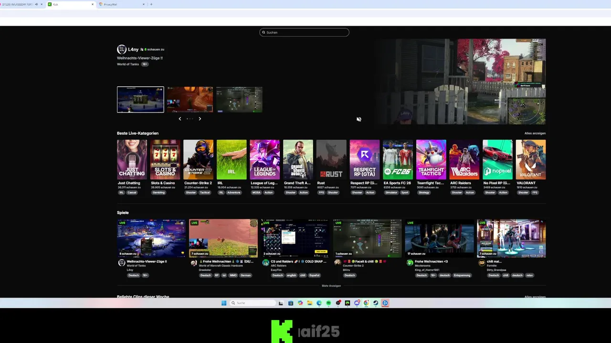Screen dimensions: 611x343
Task: Click the L4ny channel avatar in the featured stream
Action: click(122, 50)
